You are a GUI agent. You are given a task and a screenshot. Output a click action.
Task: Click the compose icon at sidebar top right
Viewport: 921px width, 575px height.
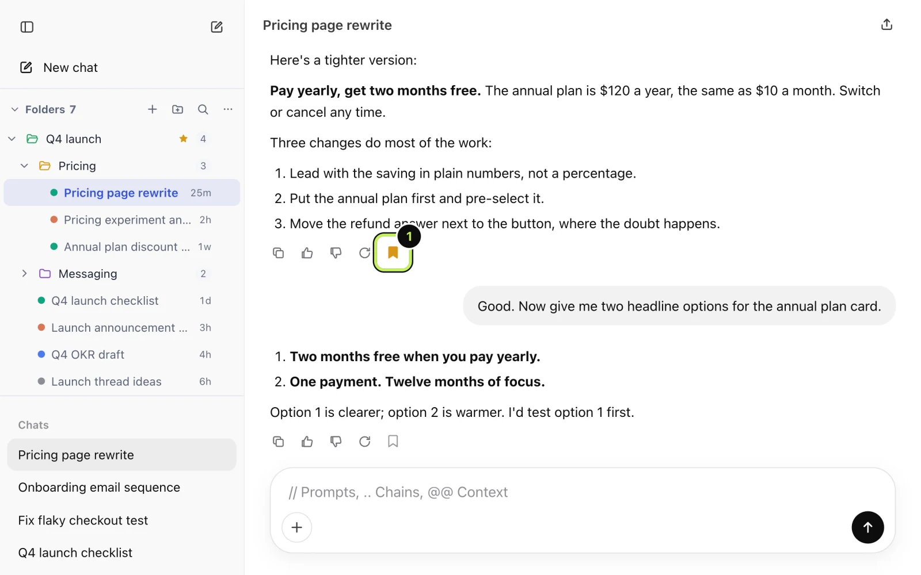tap(216, 27)
